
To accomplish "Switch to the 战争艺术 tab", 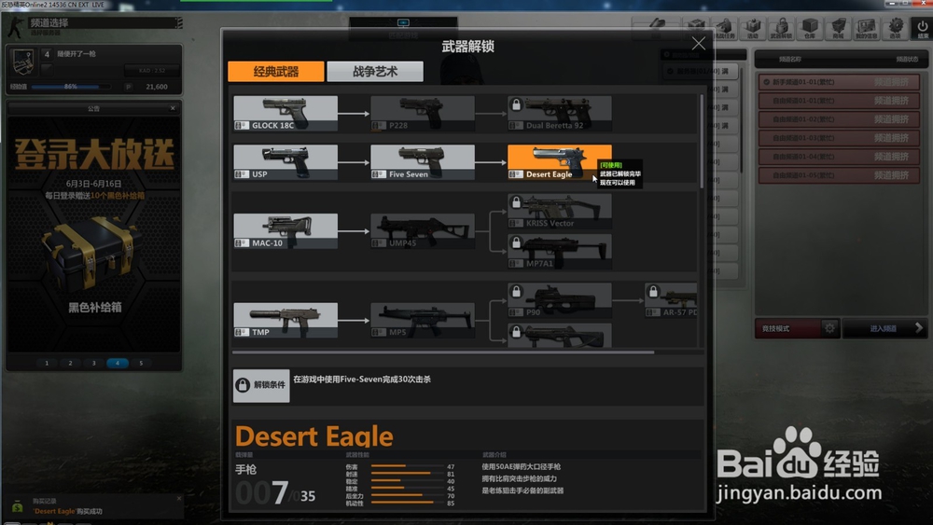I will (x=375, y=72).
